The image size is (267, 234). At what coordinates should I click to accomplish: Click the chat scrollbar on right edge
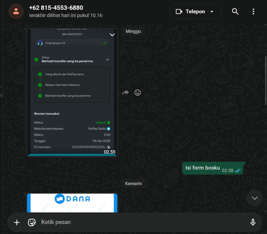(265, 81)
